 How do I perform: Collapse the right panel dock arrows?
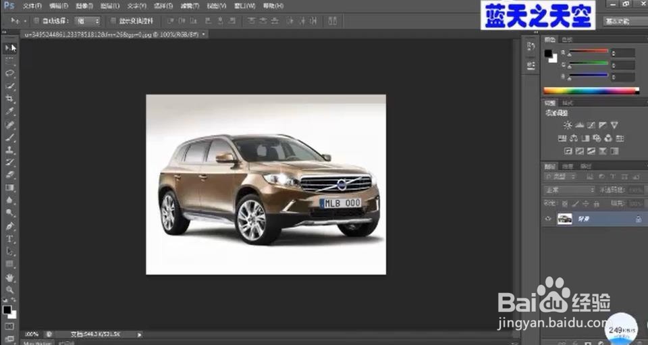537,32
